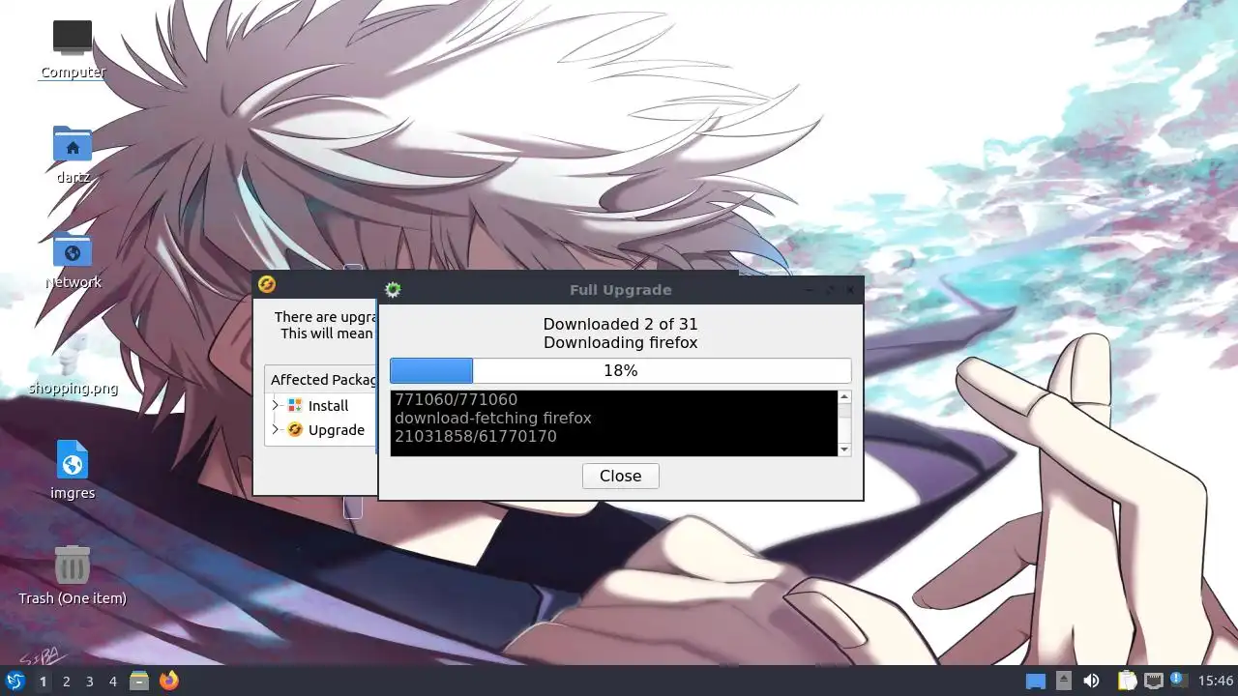Click the log scrollbar up arrow
This screenshot has width=1238, height=696.
(x=844, y=397)
